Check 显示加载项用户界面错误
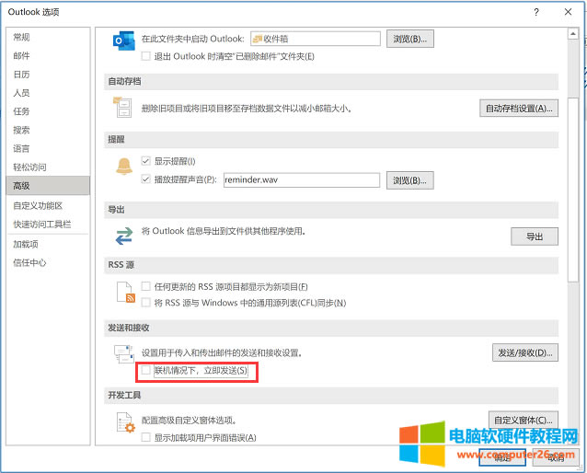The image size is (587, 473). coord(145,437)
